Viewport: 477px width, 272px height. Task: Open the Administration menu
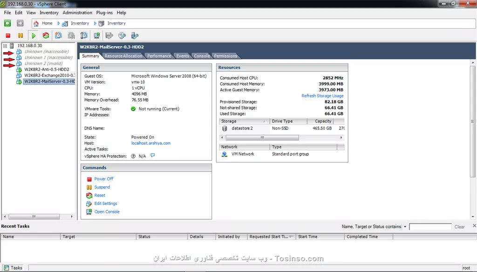click(x=77, y=13)
